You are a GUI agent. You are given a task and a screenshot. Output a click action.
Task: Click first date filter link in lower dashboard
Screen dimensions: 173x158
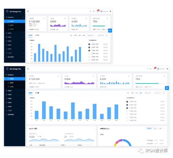128,93
